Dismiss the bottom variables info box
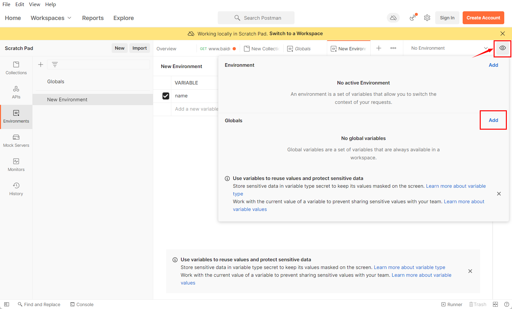 470,271
